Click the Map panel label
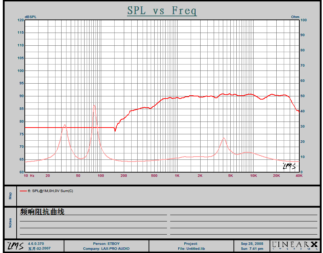Viewport: 323px width, 253px height. coord(10,196)
